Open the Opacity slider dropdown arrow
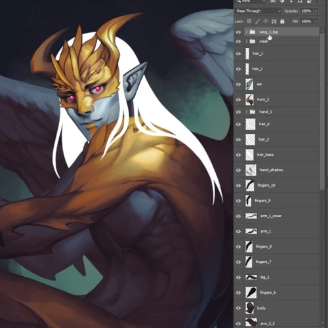Image resolution: width=328 pixels, height=328 pixels. pyautogui.click(x=316, y=11)
